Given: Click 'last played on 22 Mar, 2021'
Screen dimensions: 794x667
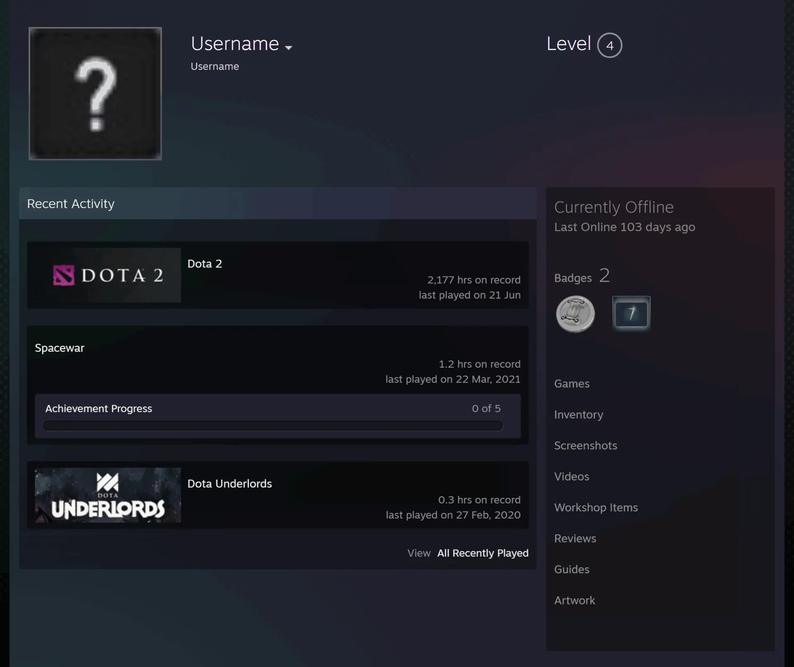Looking at the screenshot, I should tap(453, 379).
